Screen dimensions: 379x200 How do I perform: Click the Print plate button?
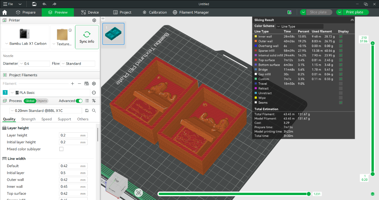pyautogui.click(x=355, y=12)
